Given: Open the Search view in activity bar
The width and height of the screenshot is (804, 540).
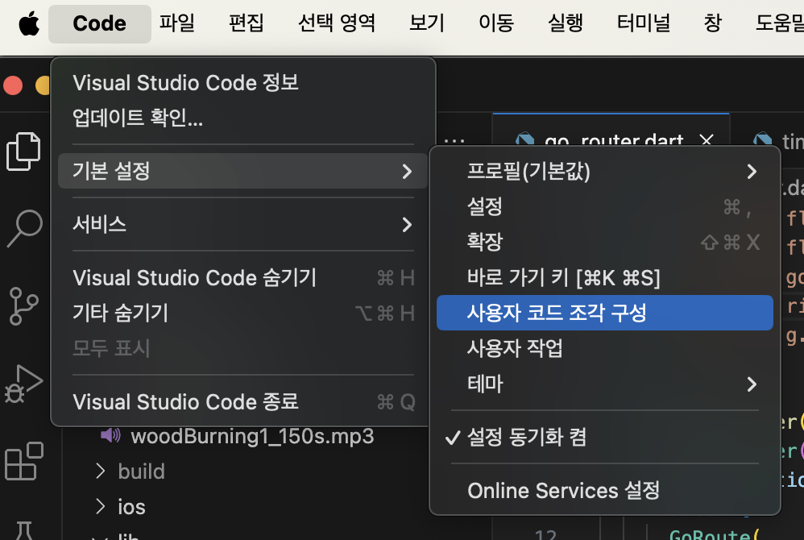Looking at the screenshot, I should tap(23, 229).
